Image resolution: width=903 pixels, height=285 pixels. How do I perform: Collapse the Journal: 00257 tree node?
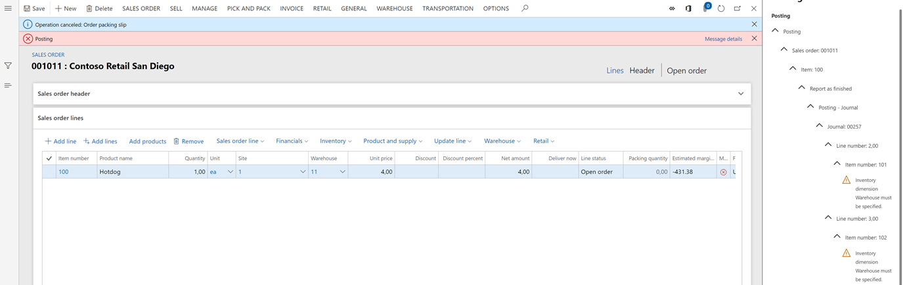[x=819, y=126]
